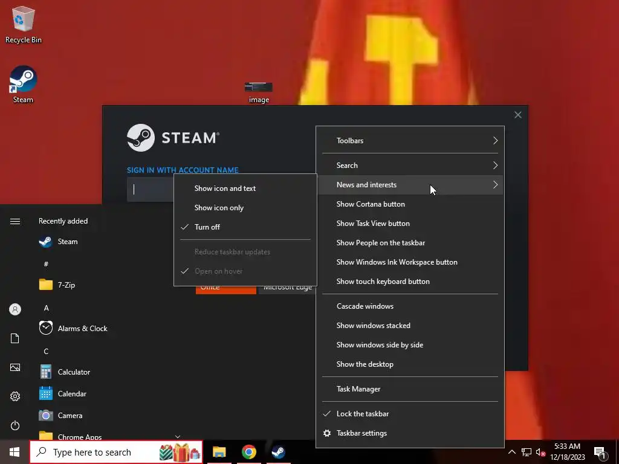Click the Microsoft Edge tile
Screen dimensions: 619x464
click(287, 290)
